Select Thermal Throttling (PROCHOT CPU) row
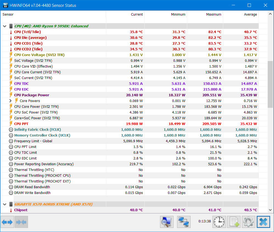This screenshot has width=274, height=232. pos(130,176)
